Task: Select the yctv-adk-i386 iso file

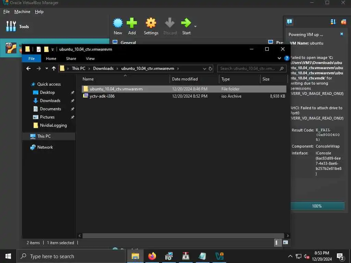Action: click(x=184, y=96)
